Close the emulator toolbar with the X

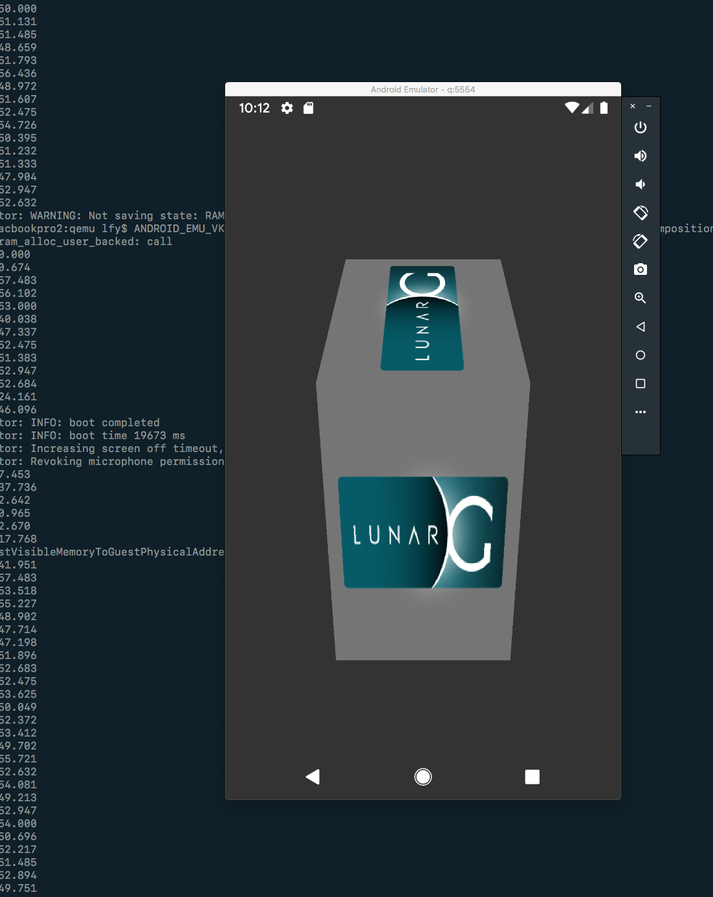633,106
